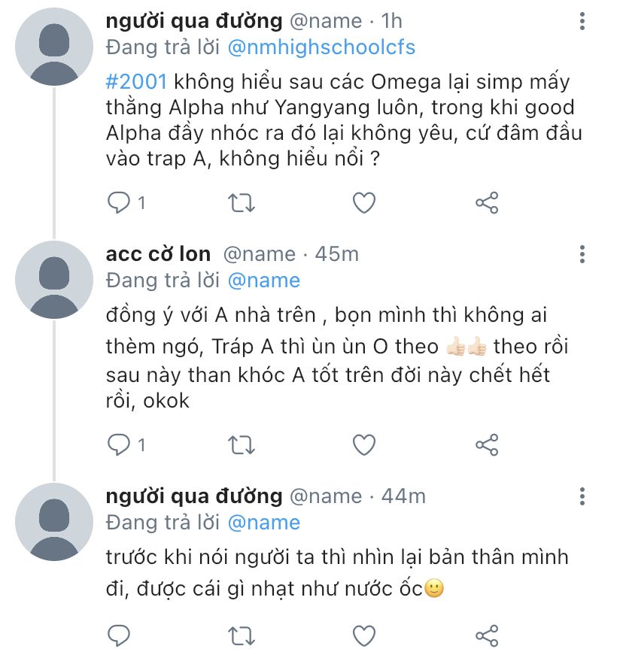623x658 pixels.
Task: Like the first tweet about Omega
Action: 364,203
